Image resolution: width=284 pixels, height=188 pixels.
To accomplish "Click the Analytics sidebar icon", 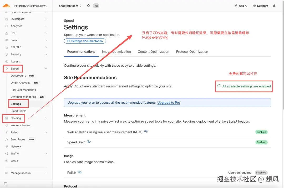I will [x=7, y=26].
